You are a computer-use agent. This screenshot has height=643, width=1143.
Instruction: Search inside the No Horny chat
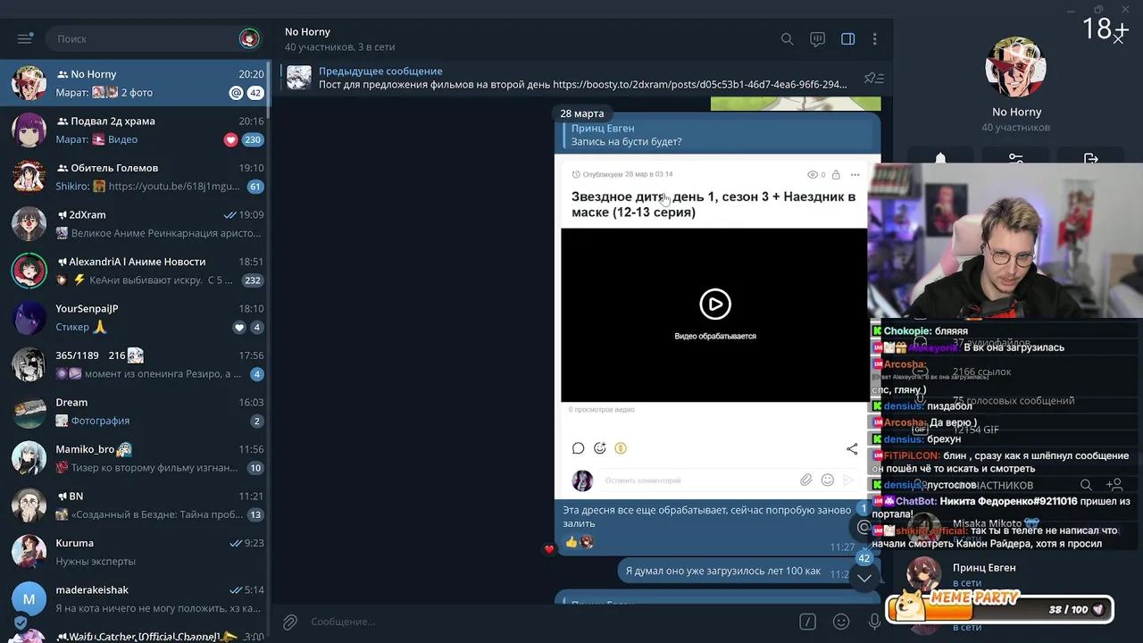[787, 39]
